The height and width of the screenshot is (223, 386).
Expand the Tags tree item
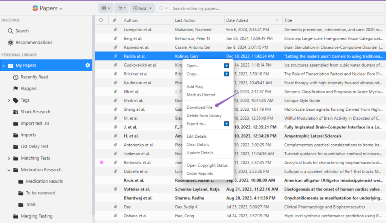coord(9,101)
